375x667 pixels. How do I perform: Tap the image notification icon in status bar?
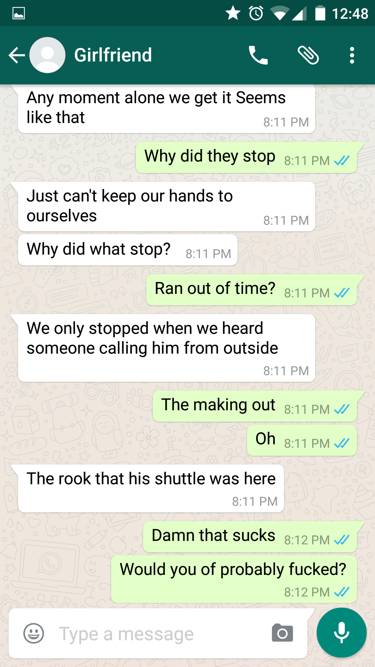click(18, 14)
